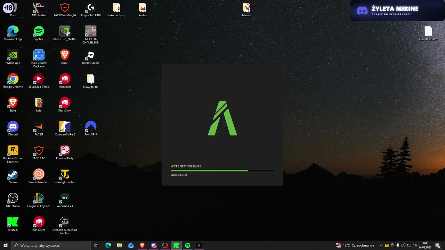Image resolution: width=445 pixels, height=250 pixels.
Task: Expand the hidden system tray icons
Action: [x=381, y=245]
